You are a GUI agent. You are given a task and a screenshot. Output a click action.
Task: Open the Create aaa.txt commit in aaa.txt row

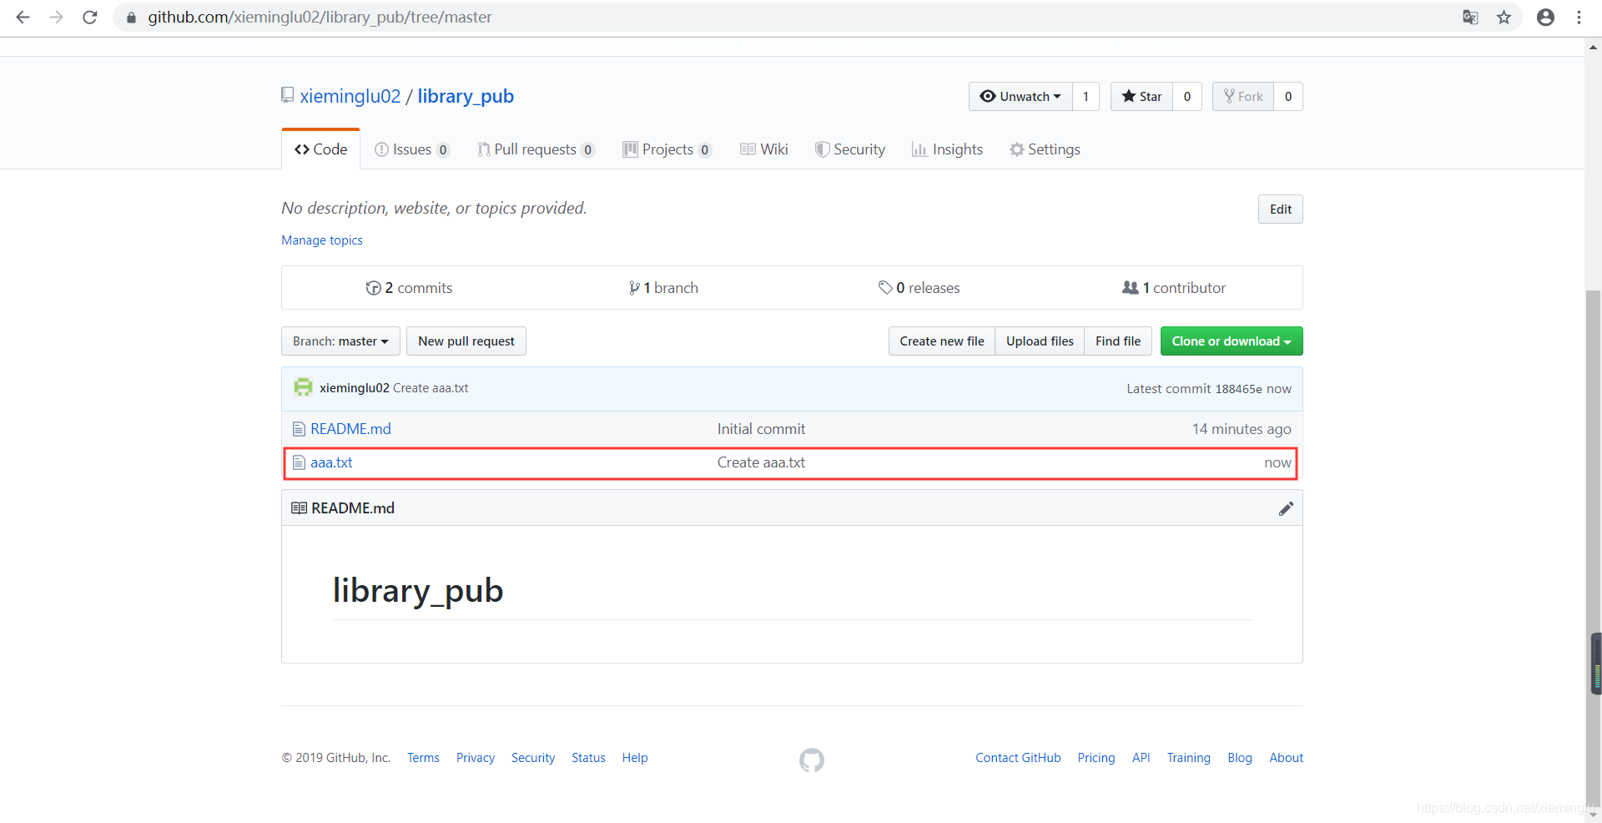761,462
